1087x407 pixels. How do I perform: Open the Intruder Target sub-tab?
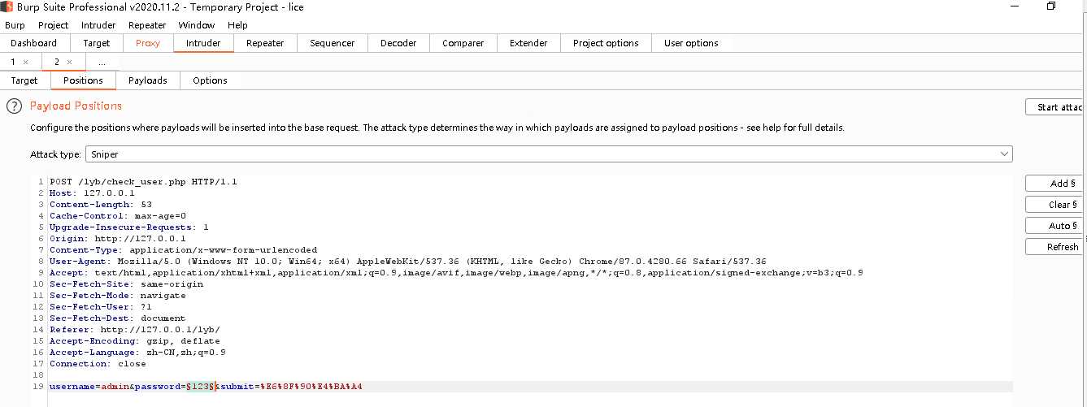pos(24,80)
